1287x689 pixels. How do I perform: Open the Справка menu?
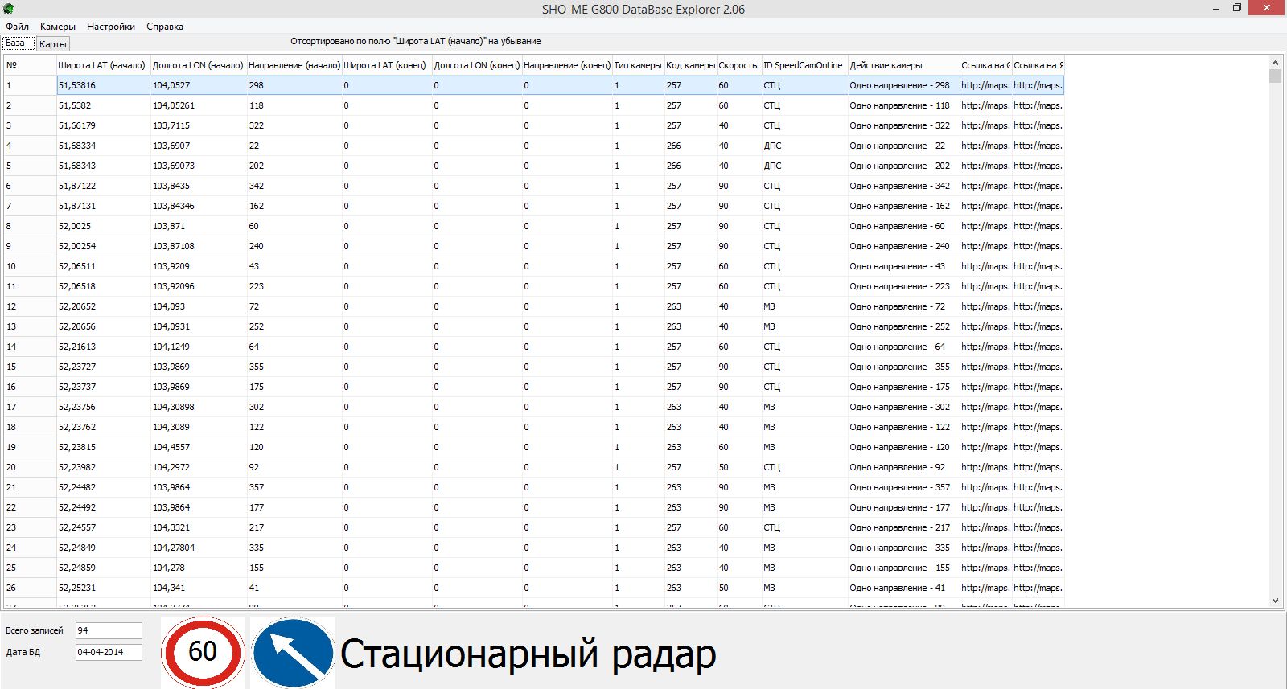[x=165, y=27]
